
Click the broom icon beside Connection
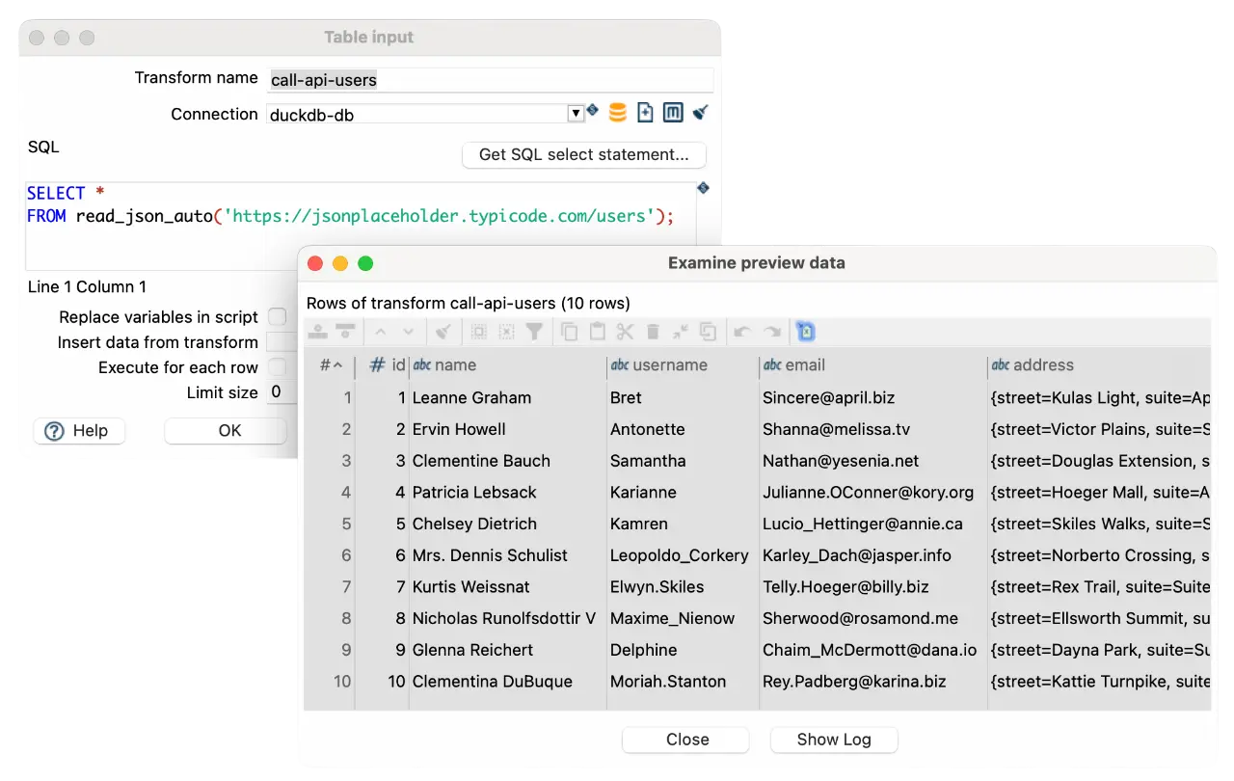point(701,113)
